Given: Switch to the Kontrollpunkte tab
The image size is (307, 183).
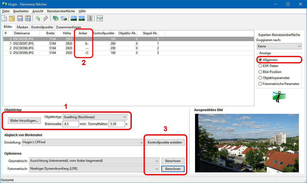Looking at the screenshot, I should [42, 27].
